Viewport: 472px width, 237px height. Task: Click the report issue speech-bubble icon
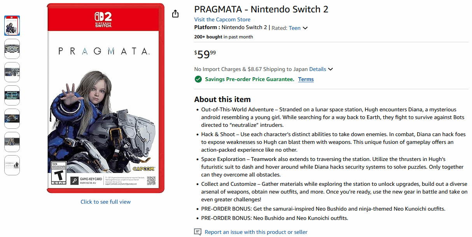coord(198,232)
